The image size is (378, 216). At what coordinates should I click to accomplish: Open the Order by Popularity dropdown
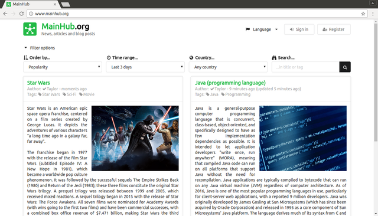click(63, 67)
